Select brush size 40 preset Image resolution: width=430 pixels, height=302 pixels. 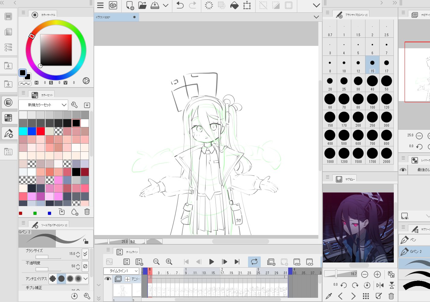(x=372, y=83)
